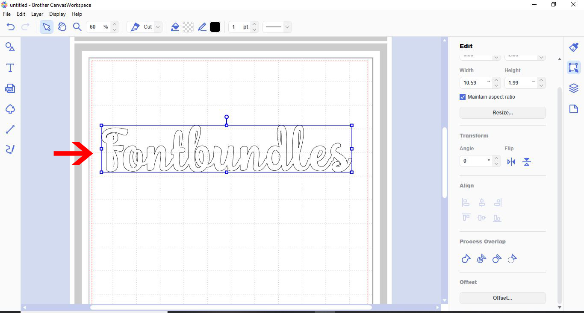584x313 pixels.
Task: Activate the Select arrow tool
Action: 47,27
